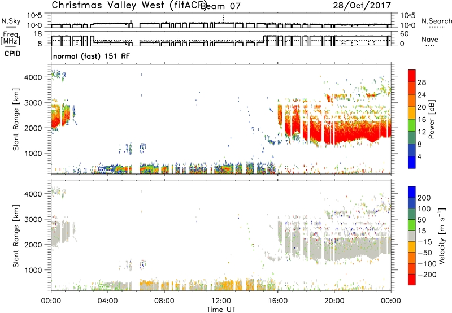
Task: Pick the 20 dB label on Power colorbar
Action: coord(421,107)
